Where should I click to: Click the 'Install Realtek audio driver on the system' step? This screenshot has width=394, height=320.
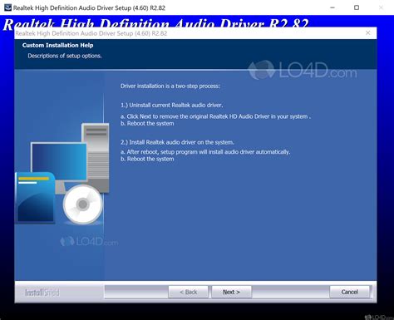[177, 142]
